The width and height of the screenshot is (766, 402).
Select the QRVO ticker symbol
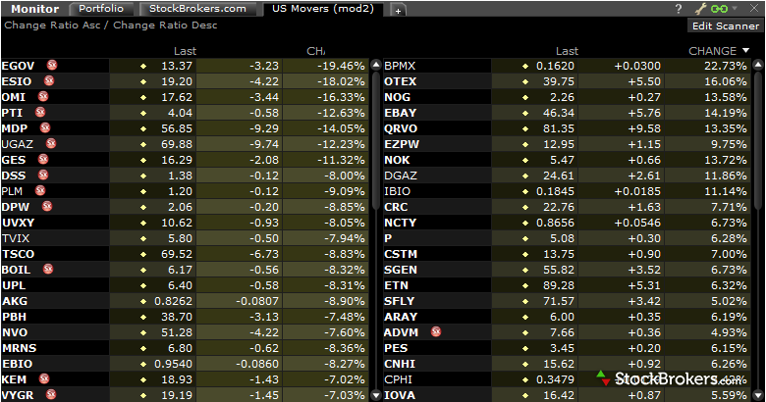tap(401, 127)
